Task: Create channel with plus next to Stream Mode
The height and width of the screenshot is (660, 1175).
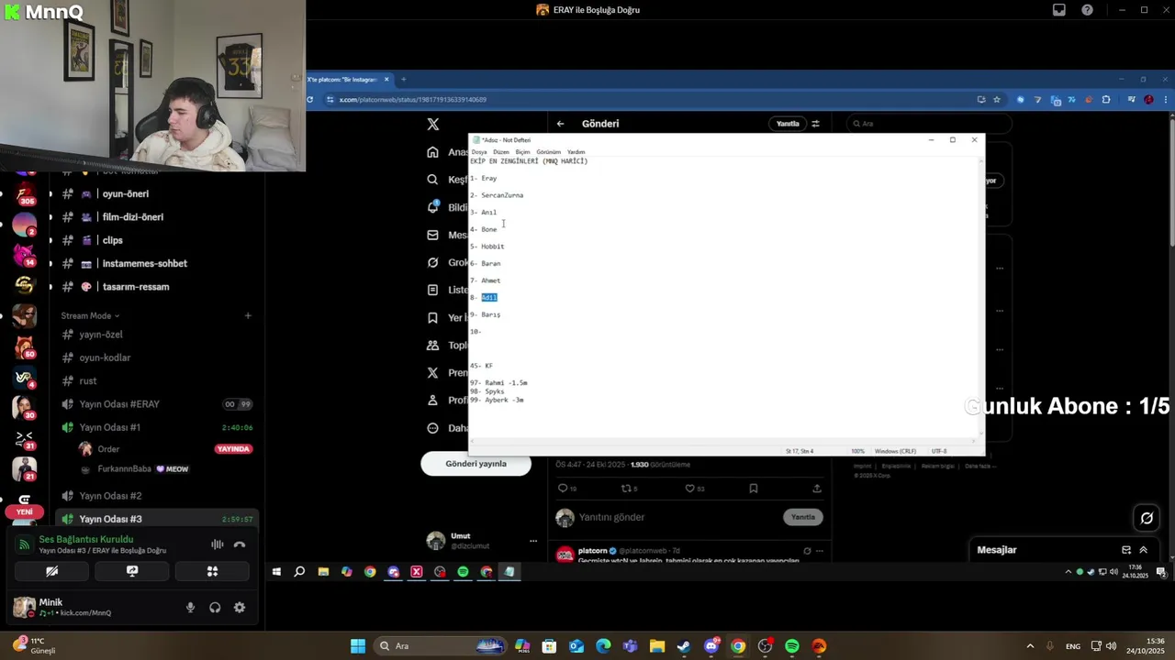Action: 248,315
